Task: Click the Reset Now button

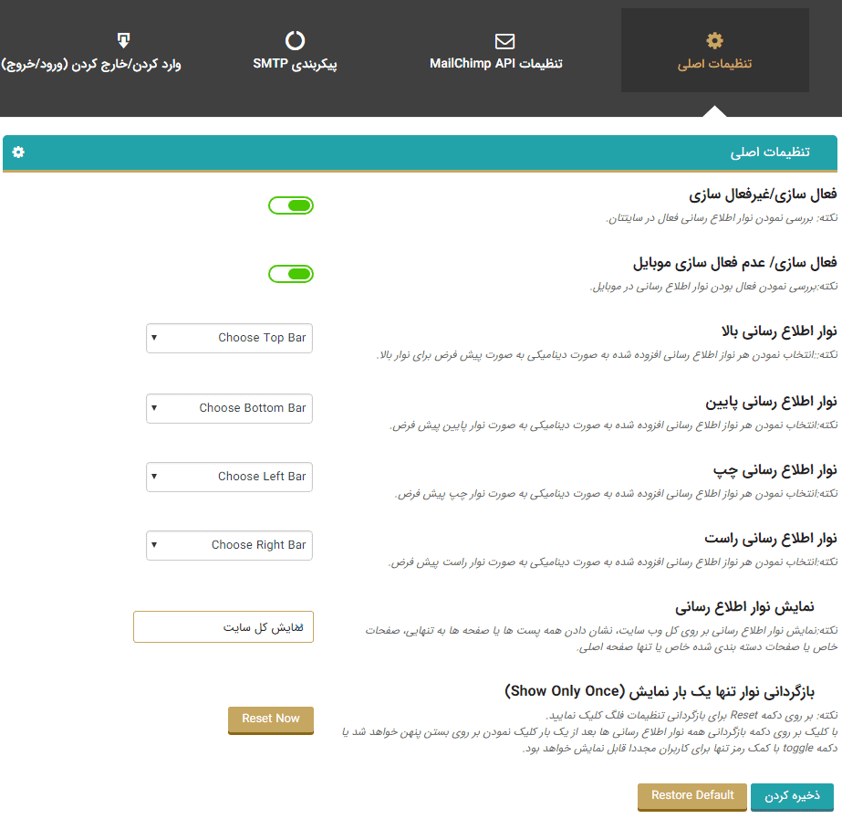Action: point(271,719)
